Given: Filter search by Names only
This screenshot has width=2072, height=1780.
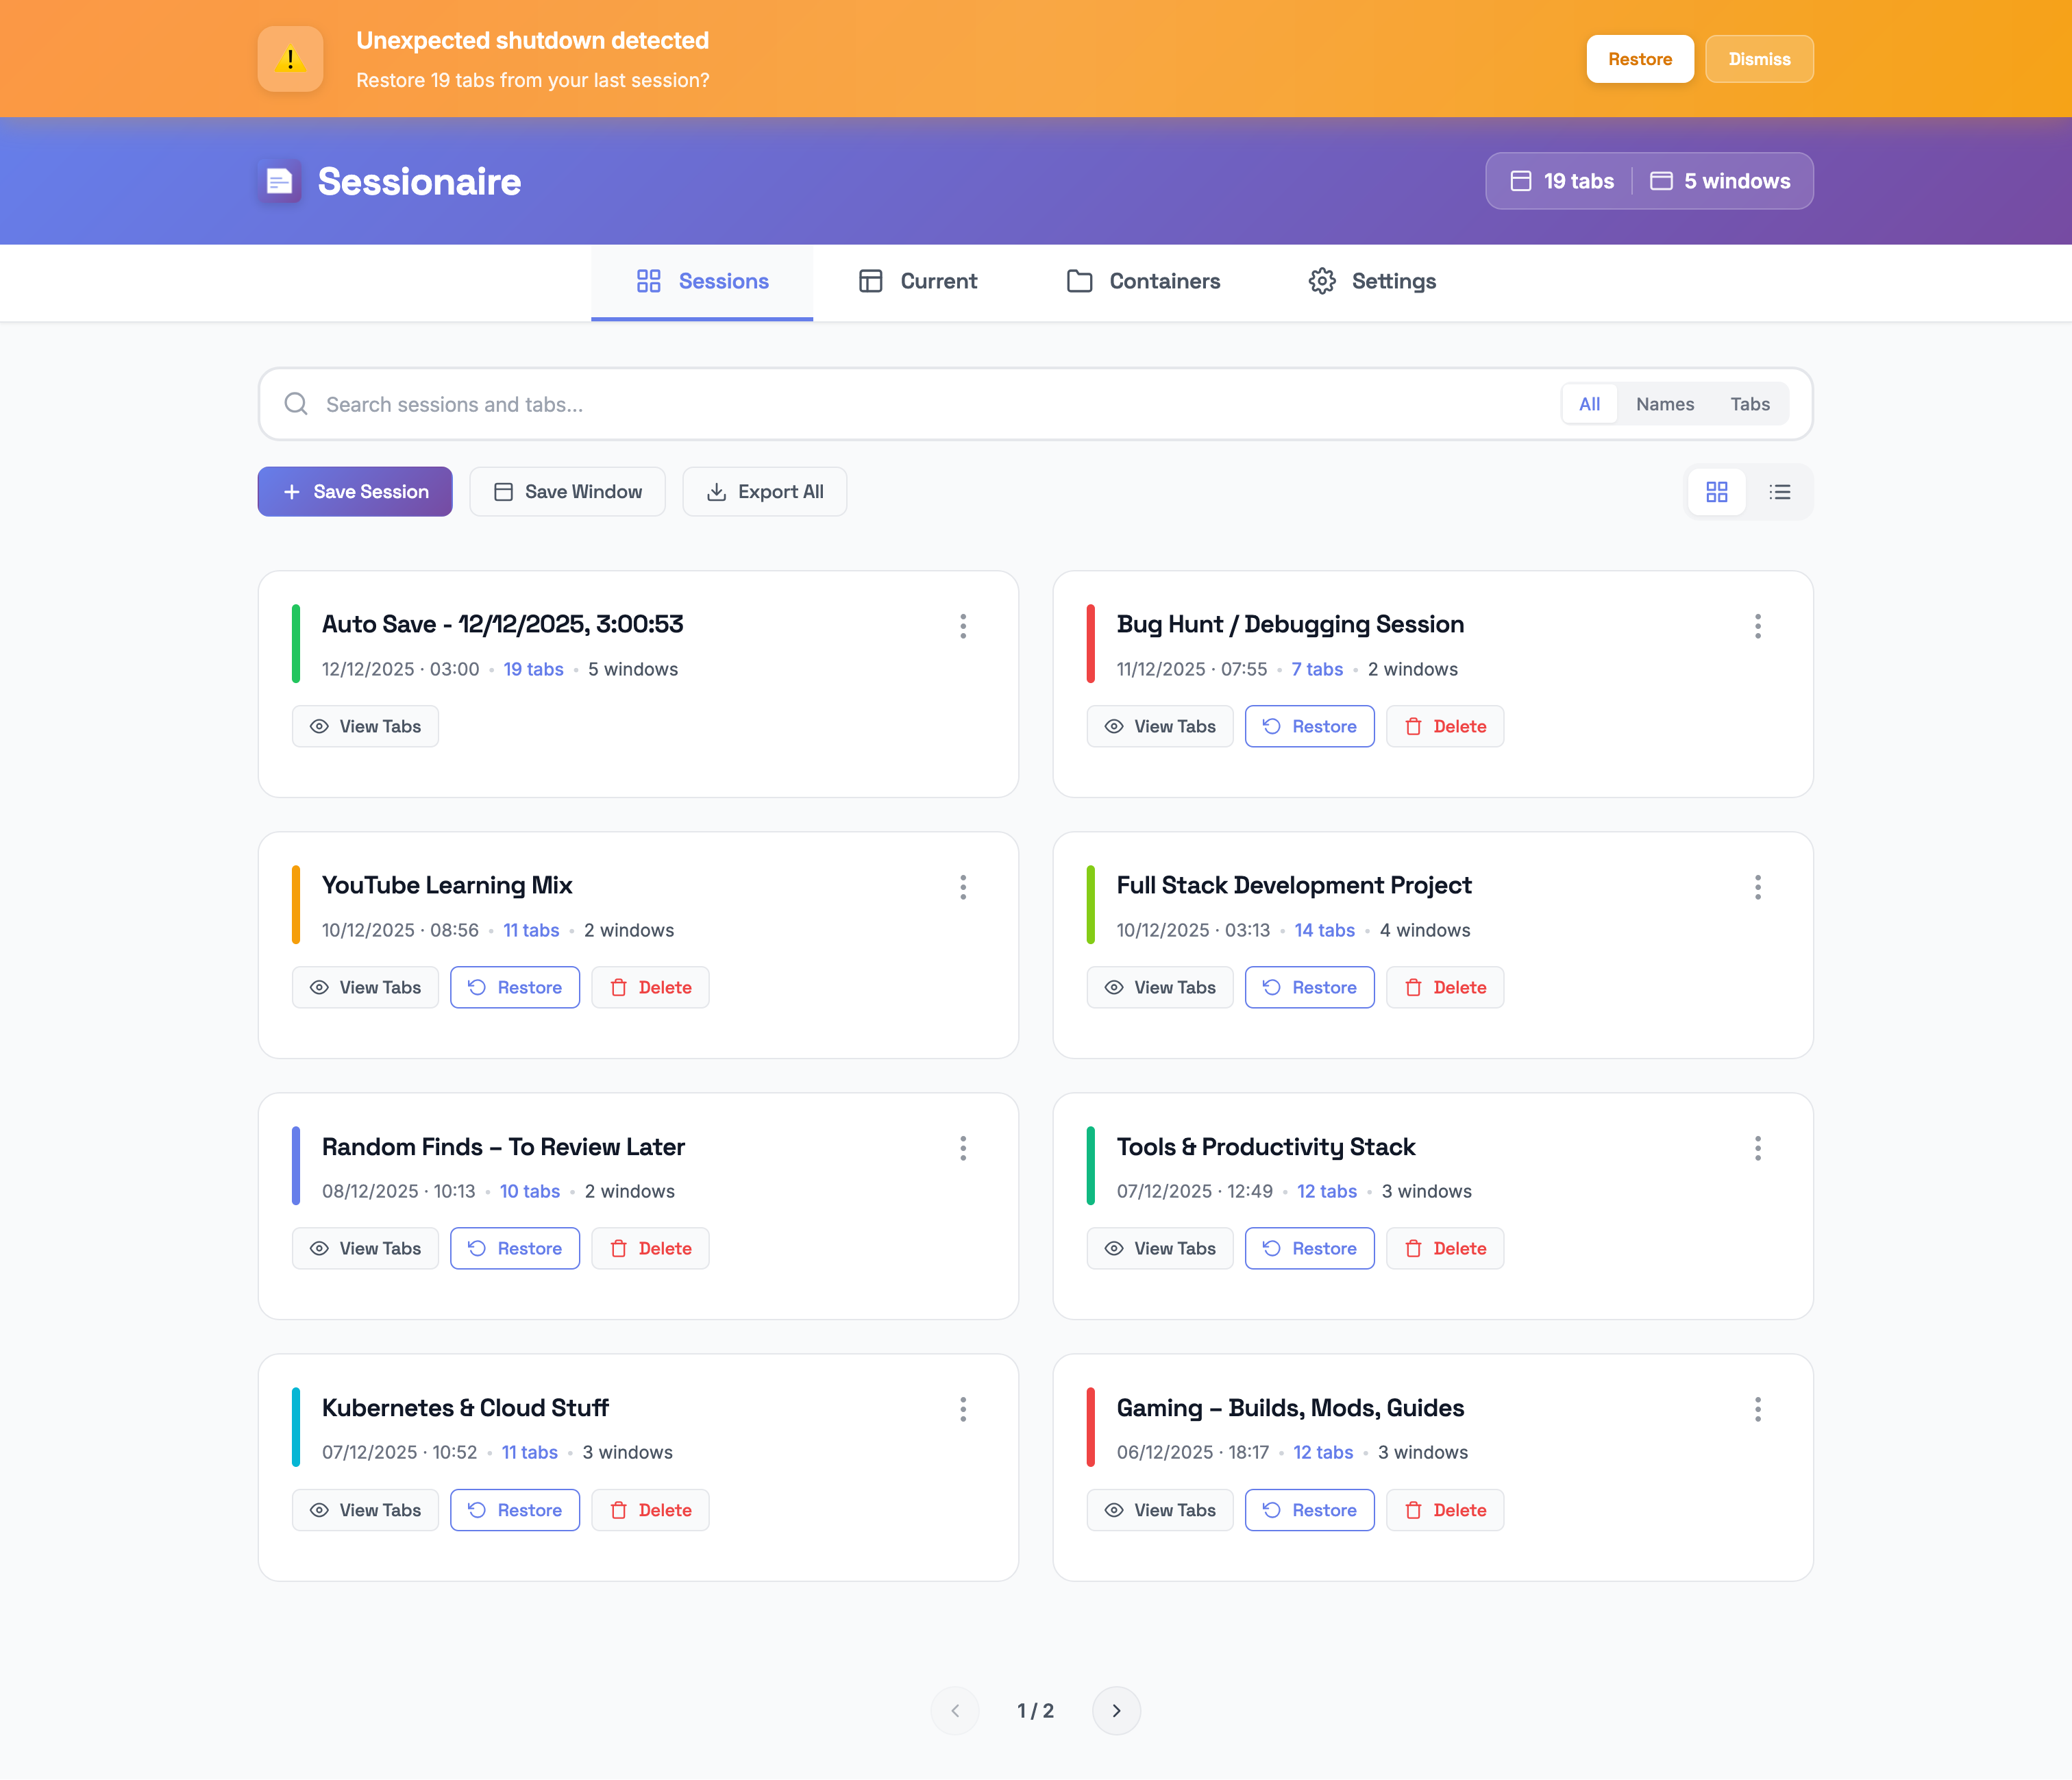Looking at the screenshot, I should [1664, 404].
